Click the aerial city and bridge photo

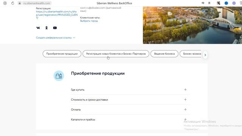192,25
